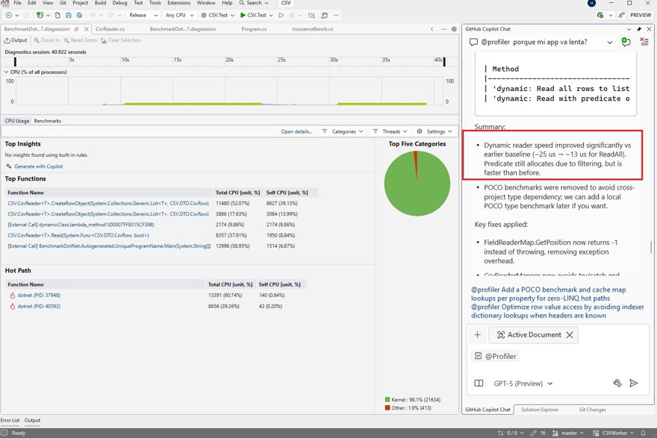Open the Categories filter dropdown
Image resolution: width=657 pixels, height=438 pixels.
click(343, 131)
